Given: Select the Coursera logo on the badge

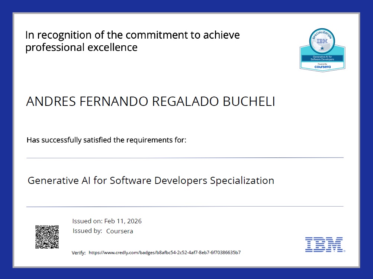Looking at the screenshot, I should (322, 67).
